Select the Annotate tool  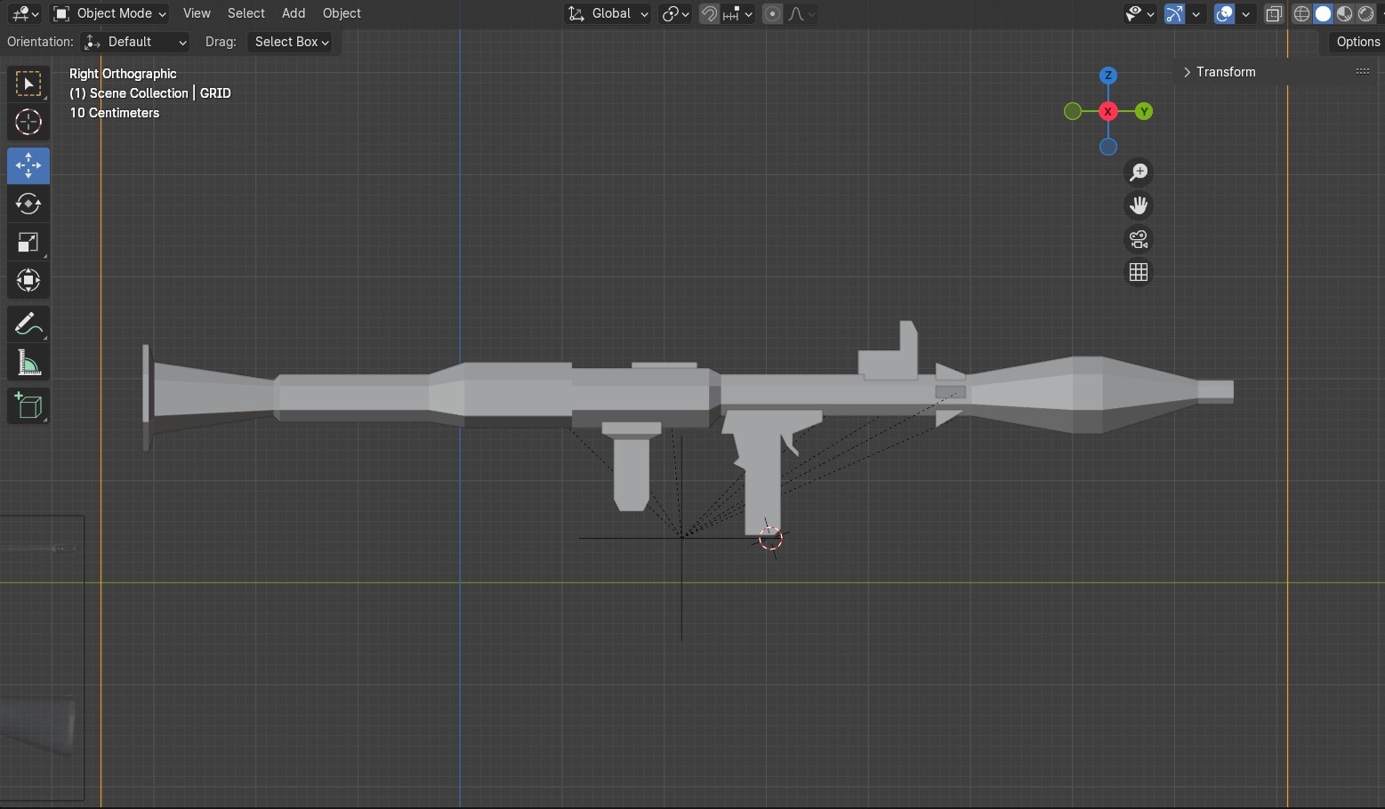tap(28, 324)
